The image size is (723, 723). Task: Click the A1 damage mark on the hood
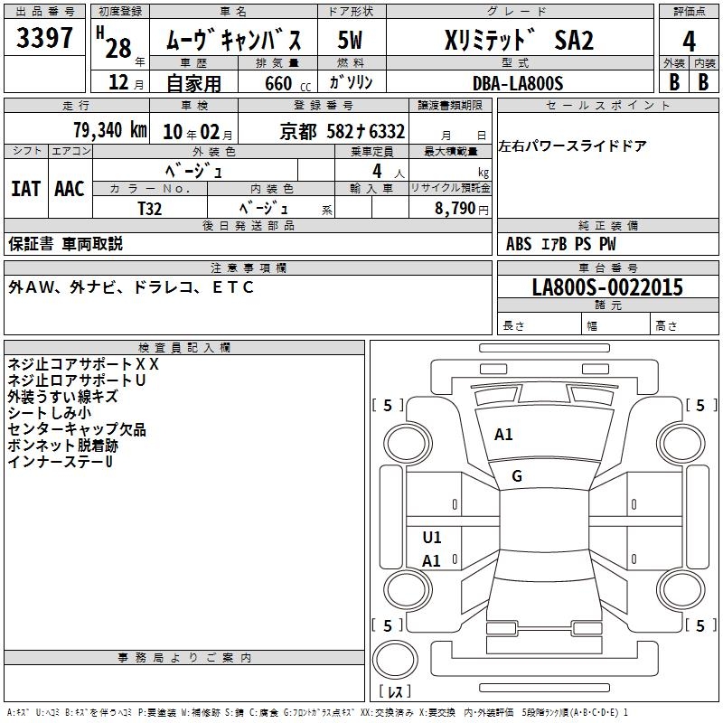(x=503, y=435)
